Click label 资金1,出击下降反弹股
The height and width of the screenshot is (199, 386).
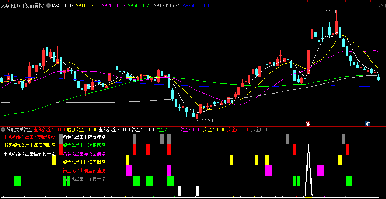click(x=84, y=137)
